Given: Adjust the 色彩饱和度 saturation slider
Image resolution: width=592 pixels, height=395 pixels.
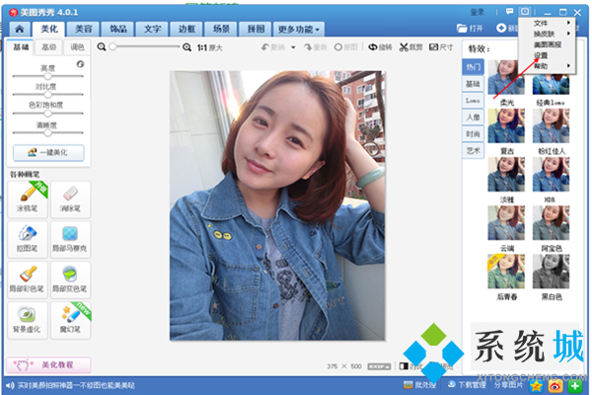Looking at the screenshot, I should pos(48,113).
